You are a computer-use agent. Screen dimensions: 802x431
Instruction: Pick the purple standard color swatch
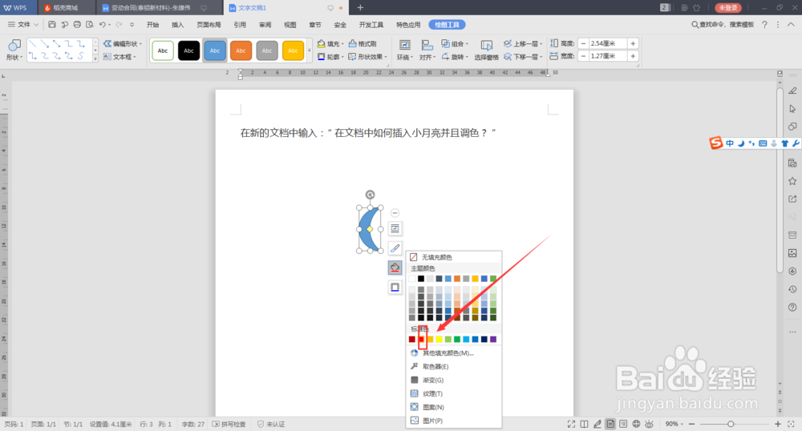493,339
